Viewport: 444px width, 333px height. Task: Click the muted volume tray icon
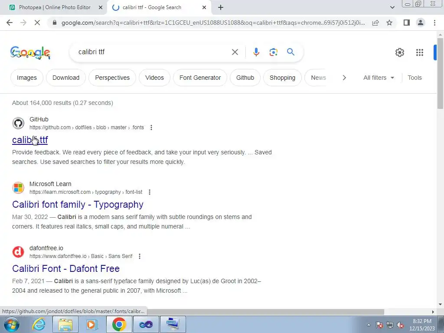400,325
